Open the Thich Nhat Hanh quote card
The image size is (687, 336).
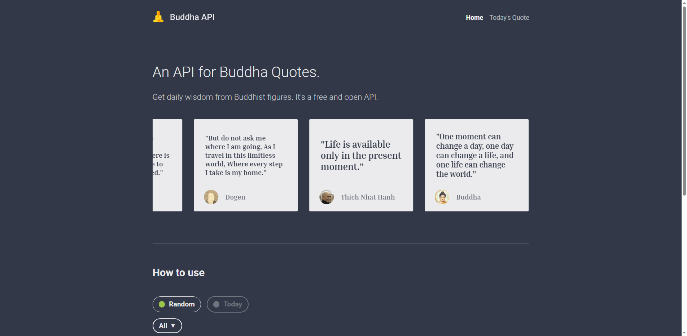coord(361,165)
